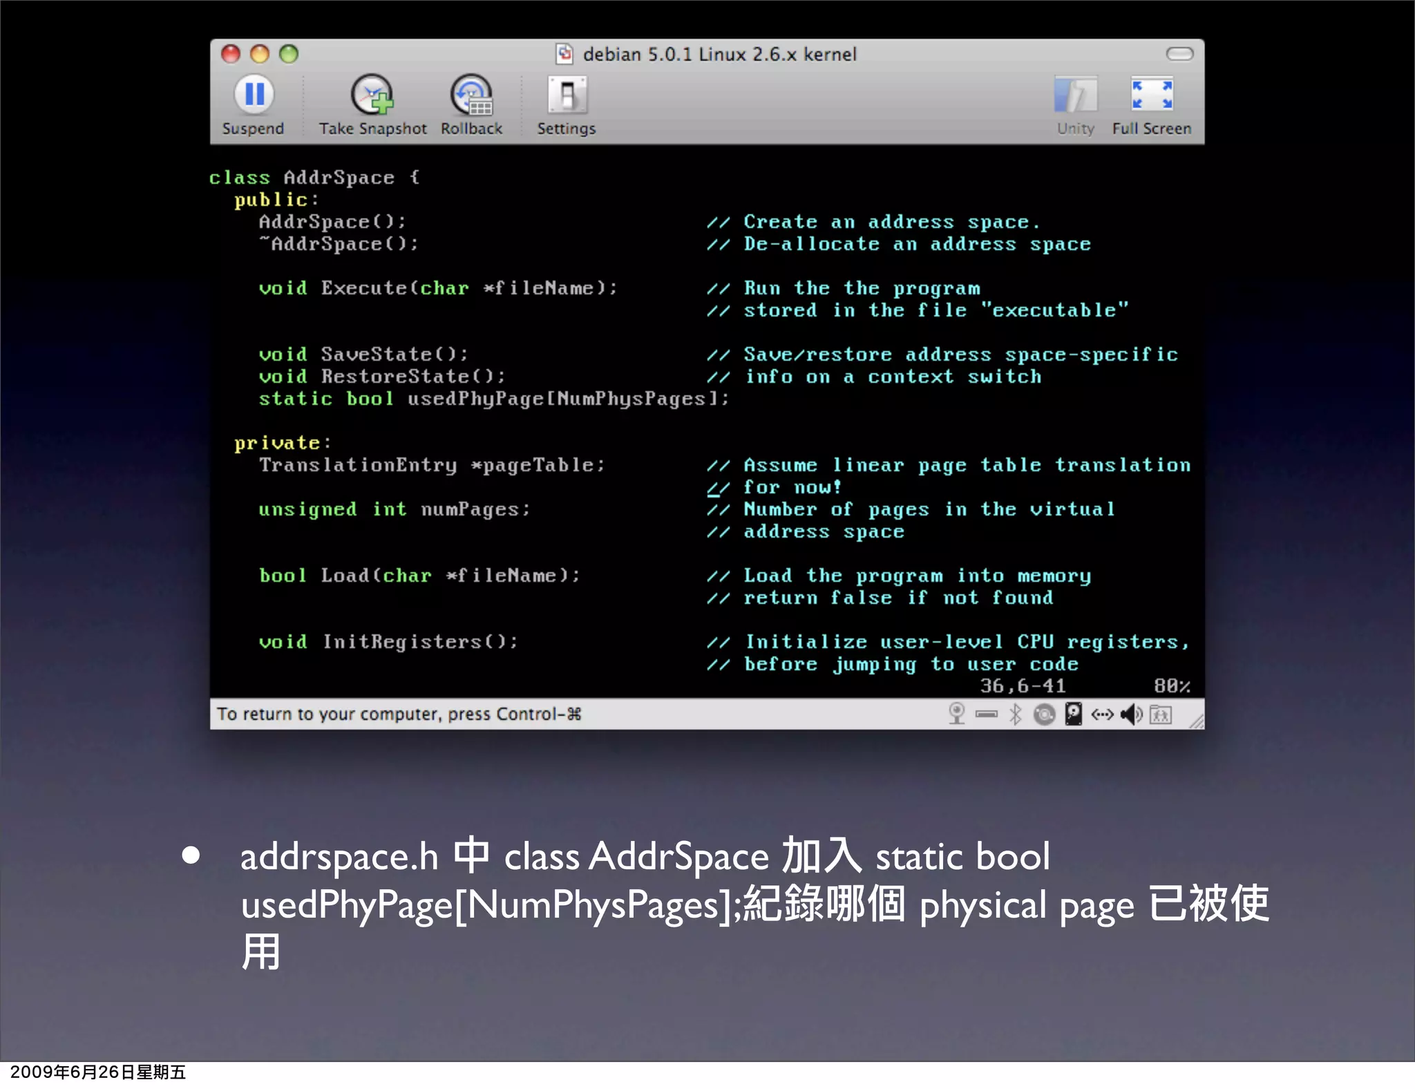
Task: Toggle the toolbar with the pill button
Action: [1179, 54]
